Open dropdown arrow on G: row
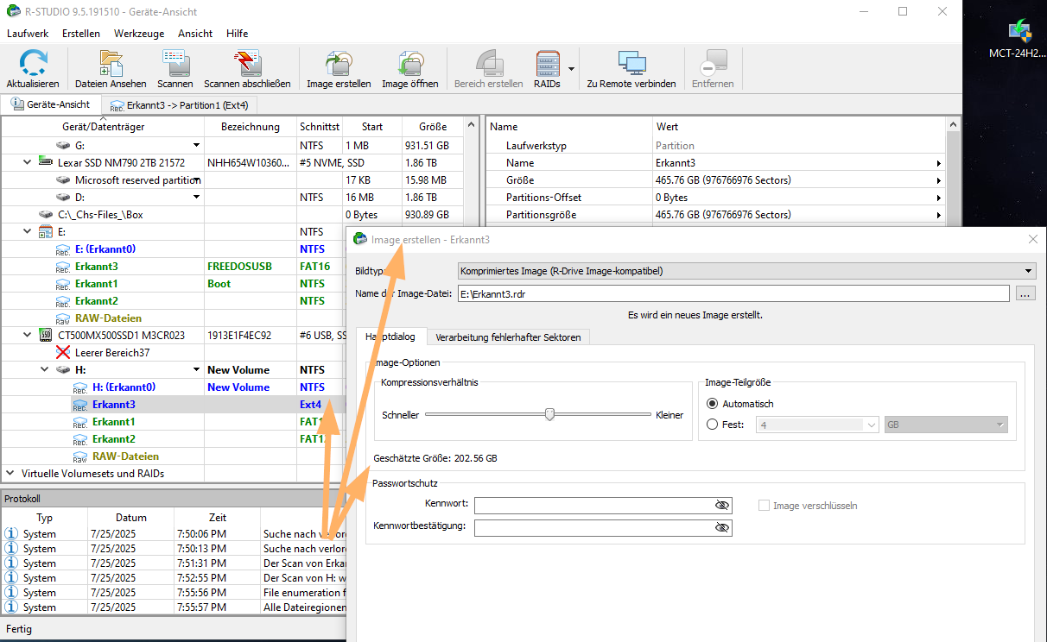 click(197, 145)
